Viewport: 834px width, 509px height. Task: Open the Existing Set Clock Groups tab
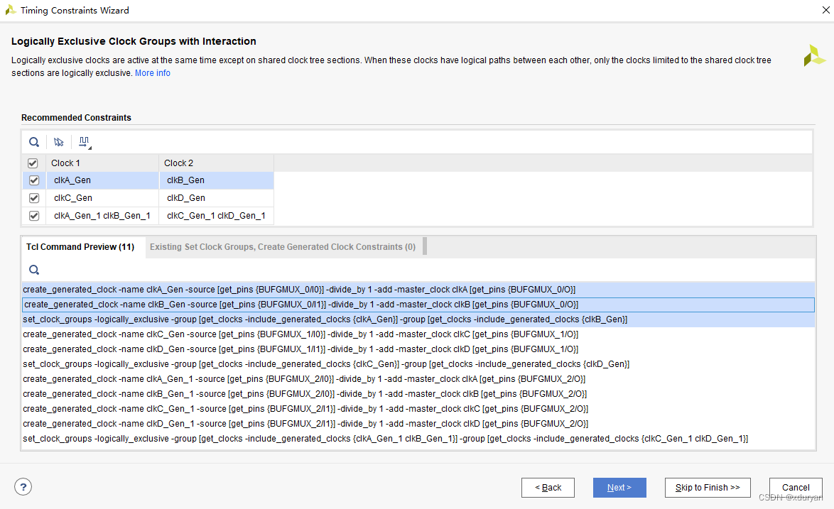282,247
